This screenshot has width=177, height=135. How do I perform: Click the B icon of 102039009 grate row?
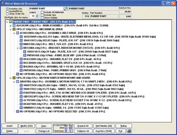point(21,37)
